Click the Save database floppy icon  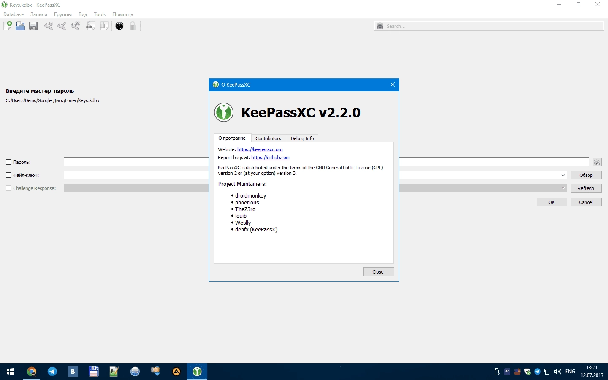33,26
